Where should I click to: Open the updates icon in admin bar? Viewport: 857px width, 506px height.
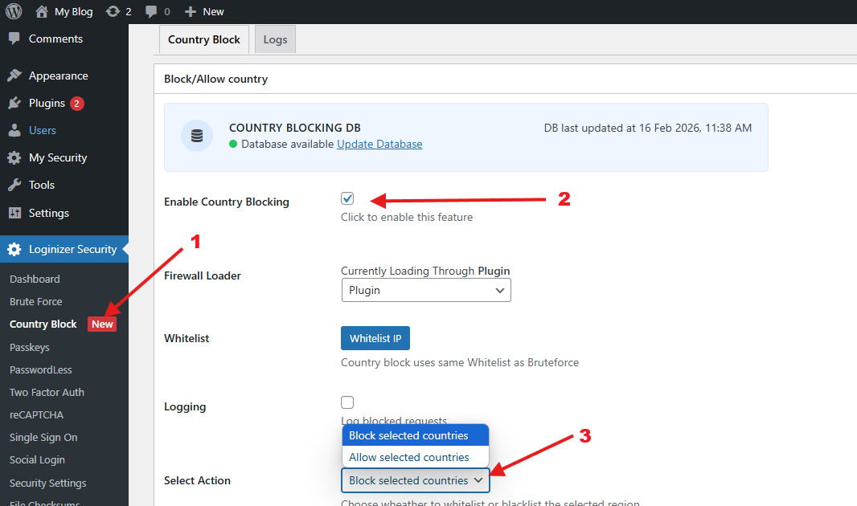tap(113, 11)
